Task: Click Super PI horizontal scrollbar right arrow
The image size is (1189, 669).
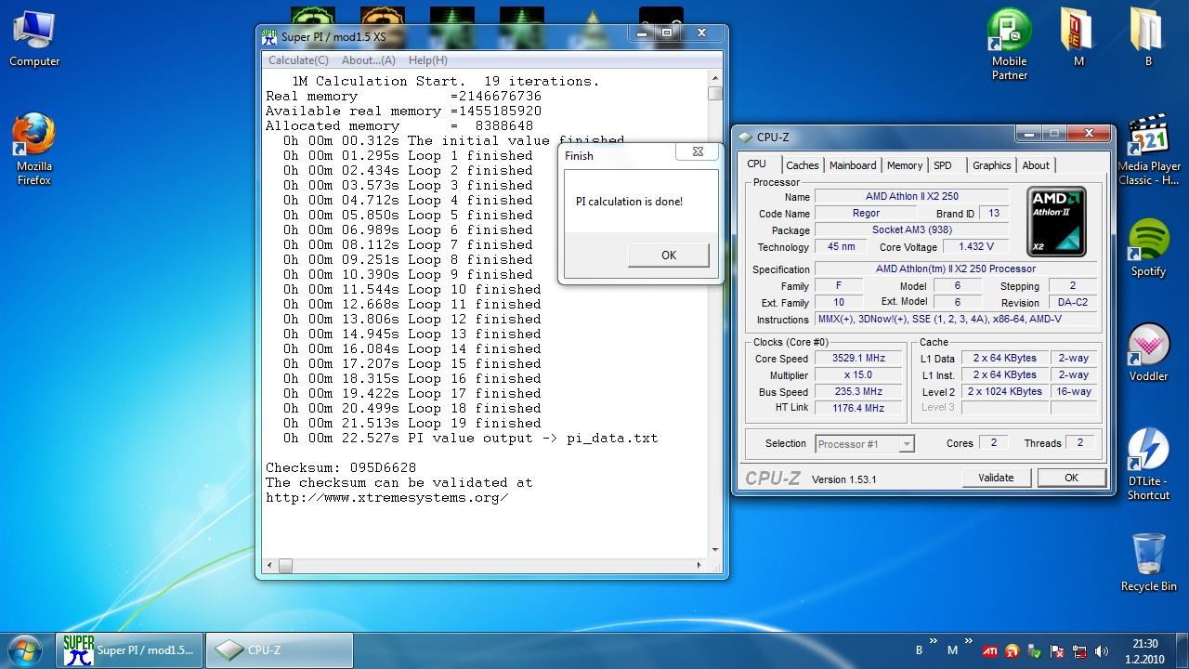Action: click(699, 565)
